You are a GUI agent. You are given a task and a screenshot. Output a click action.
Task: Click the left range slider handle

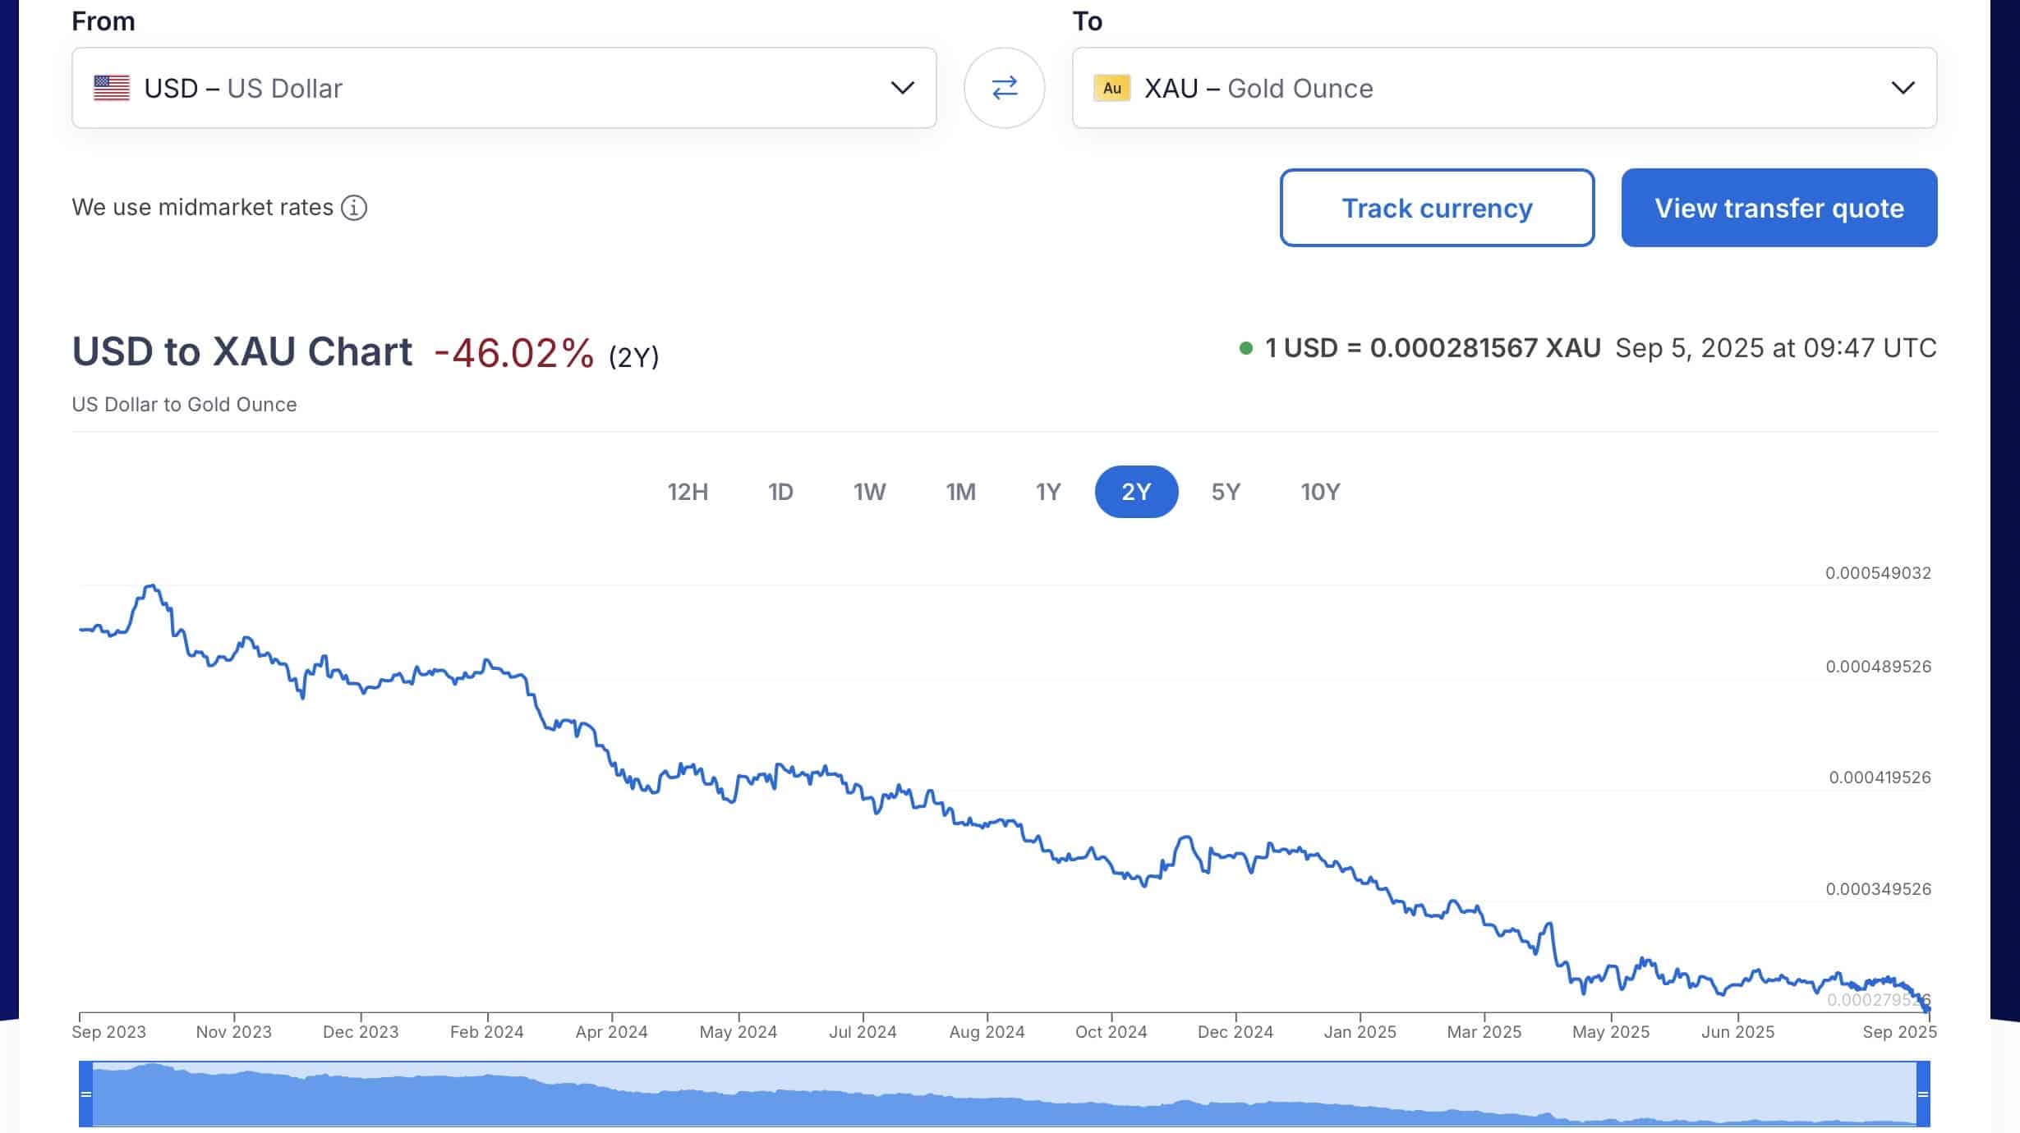tap(85, 1094)
